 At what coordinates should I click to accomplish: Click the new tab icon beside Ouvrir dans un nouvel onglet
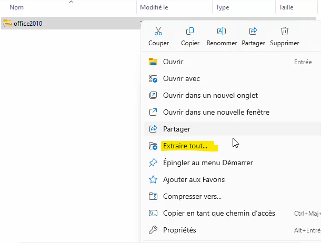(x=153, y=95)
